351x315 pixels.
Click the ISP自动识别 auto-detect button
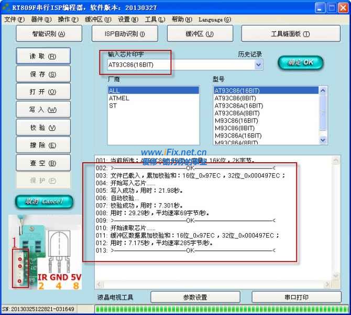[x=125, y=34]
